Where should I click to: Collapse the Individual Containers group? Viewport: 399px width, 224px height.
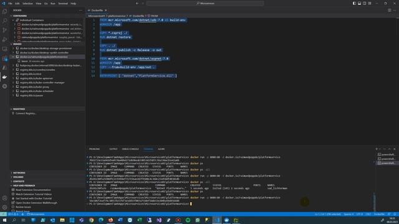click(13, 20)
